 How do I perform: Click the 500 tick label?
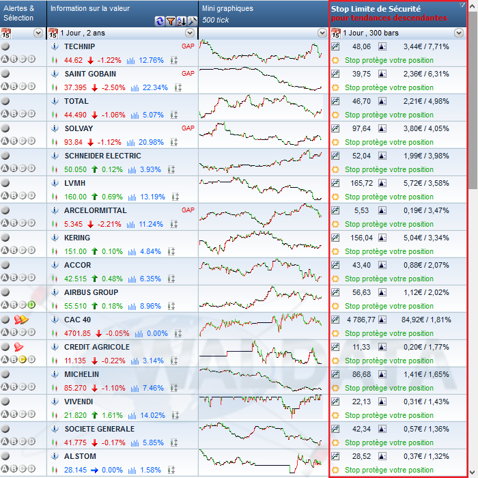pos(216,20)
